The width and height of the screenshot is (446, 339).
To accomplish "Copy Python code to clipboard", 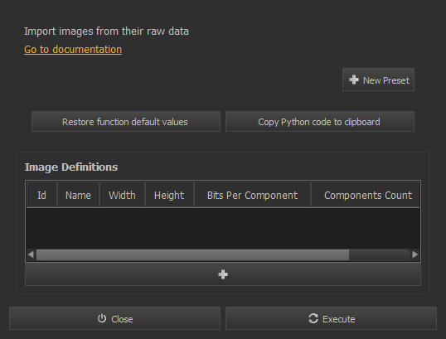I will pyautogui.click(x=320, y=122).
